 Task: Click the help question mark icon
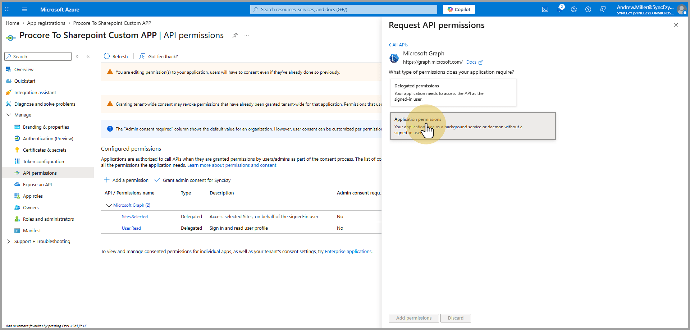click(x=588, y=9)
